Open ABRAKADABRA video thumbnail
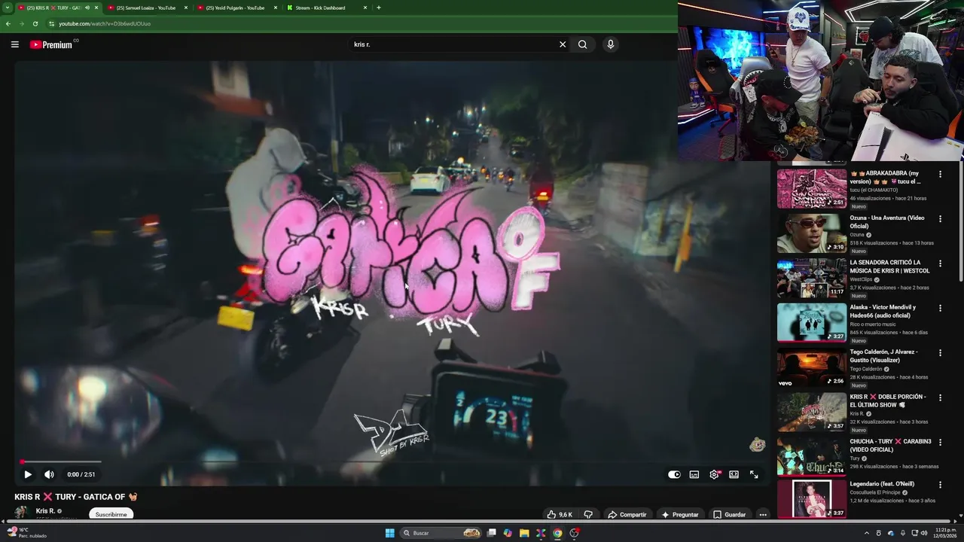Image resolution: width=964 pixels, height=542 pixels. [812, 188]
